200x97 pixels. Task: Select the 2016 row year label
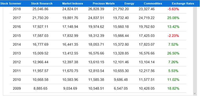[17, 27]
